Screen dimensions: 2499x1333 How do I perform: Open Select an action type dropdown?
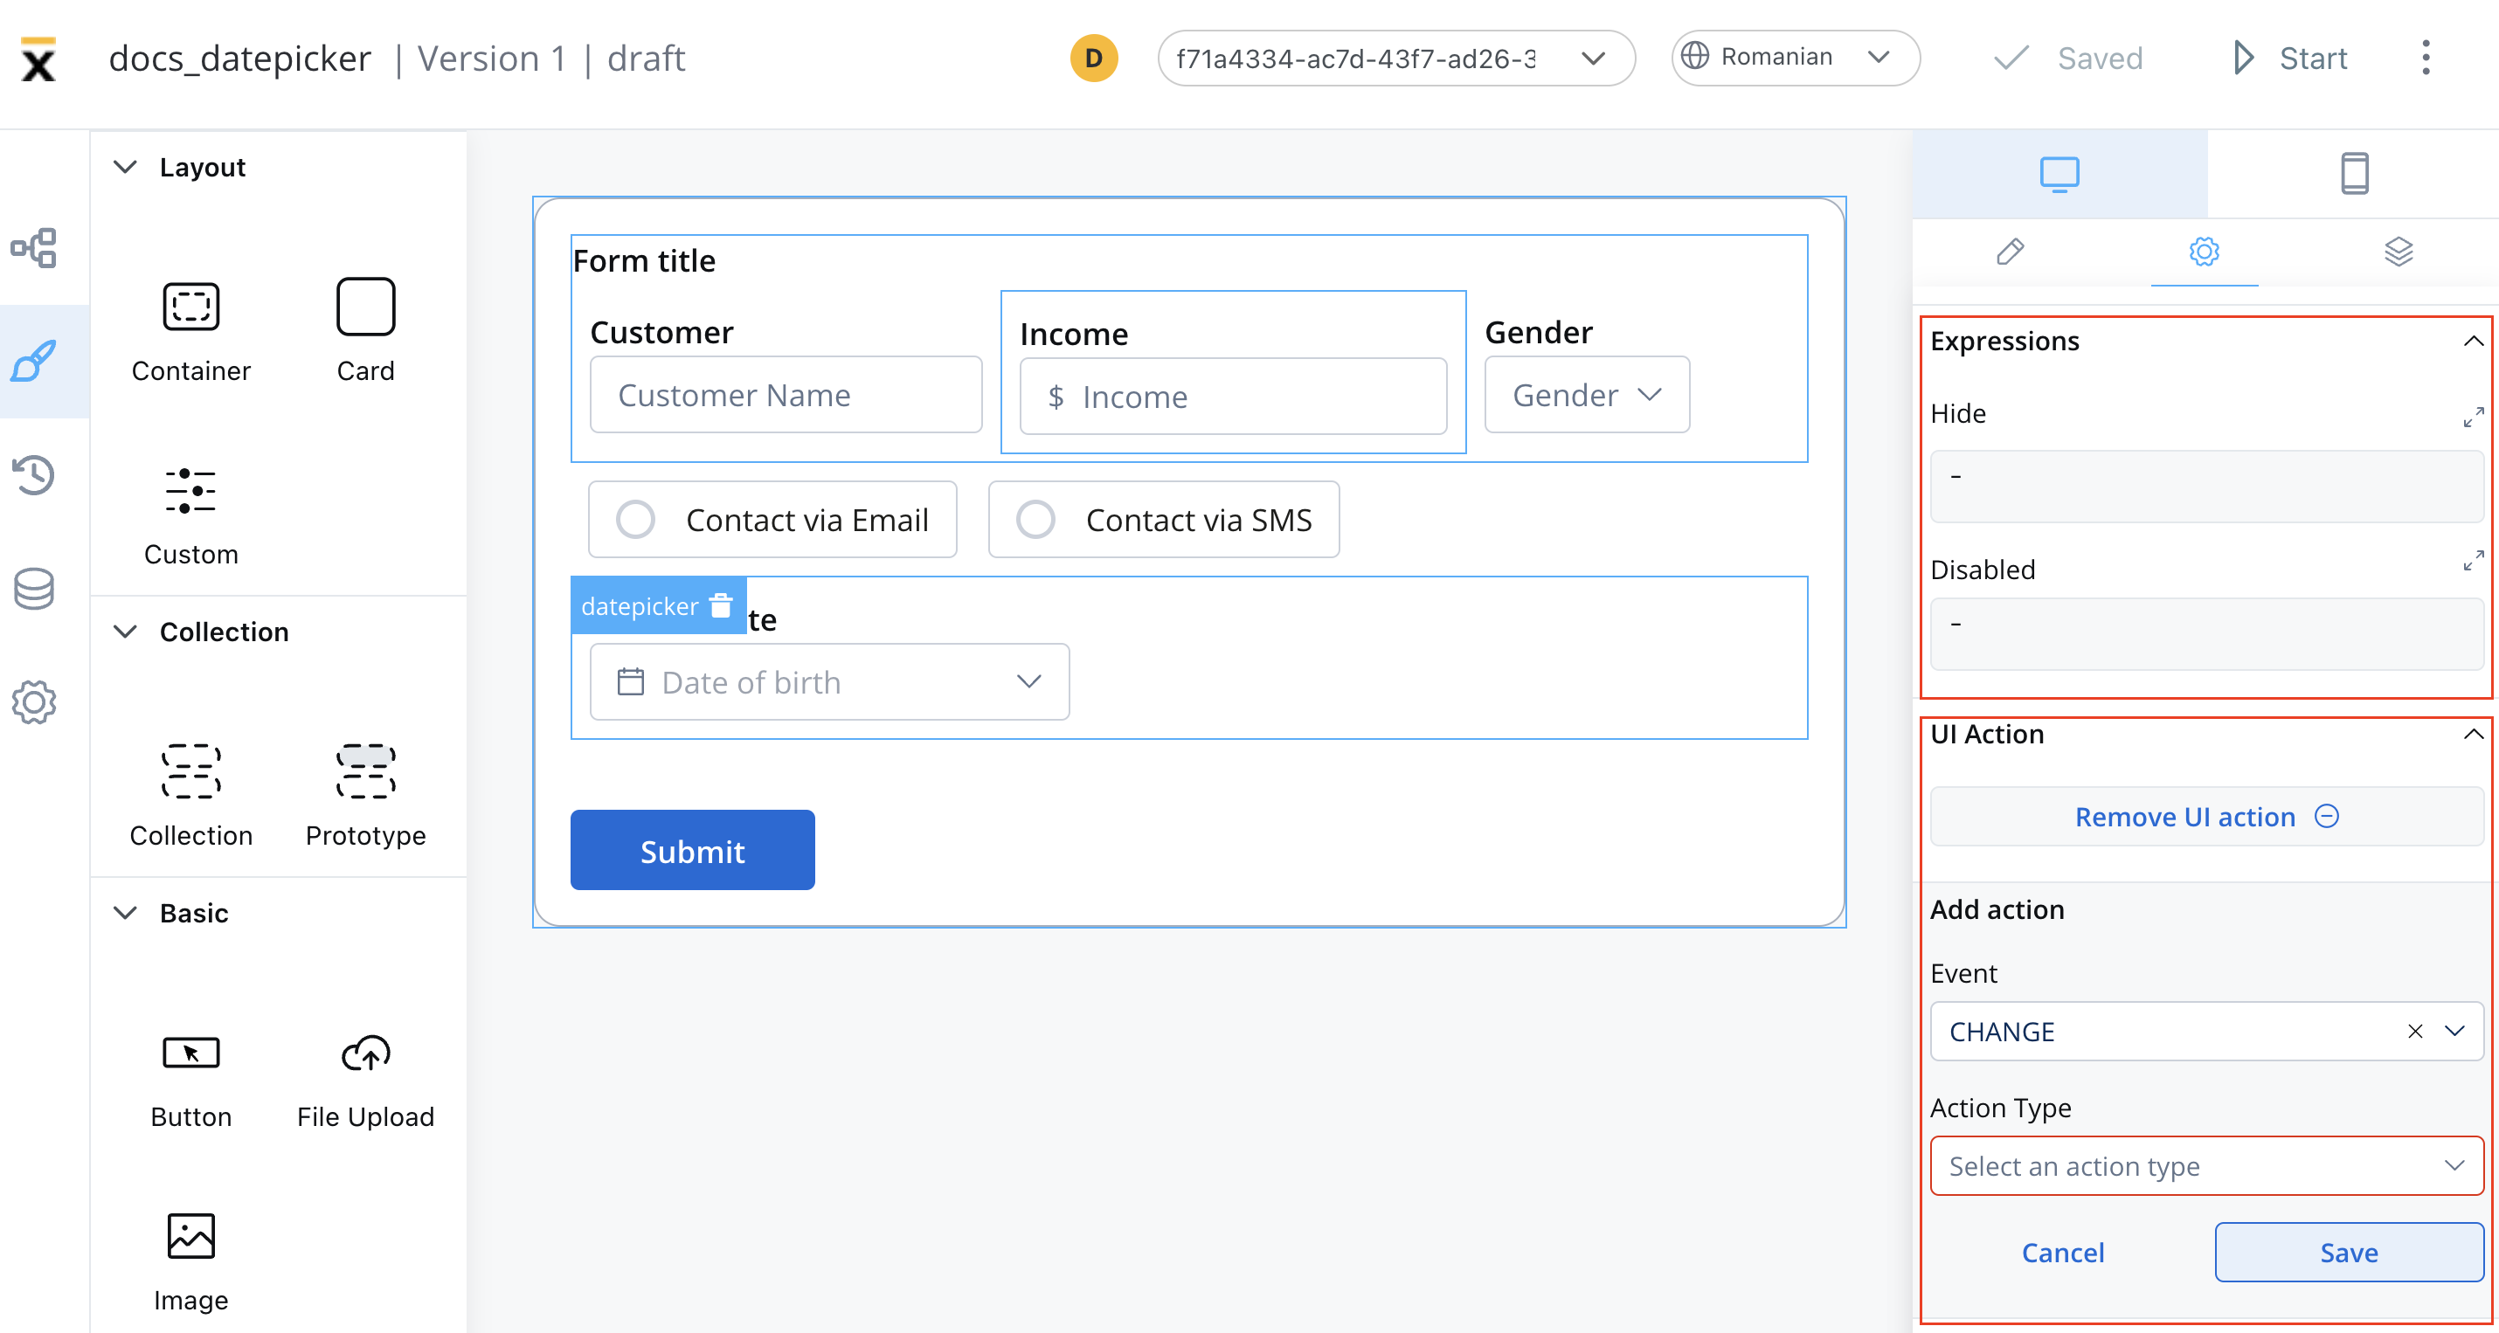pos(2206,1166)
